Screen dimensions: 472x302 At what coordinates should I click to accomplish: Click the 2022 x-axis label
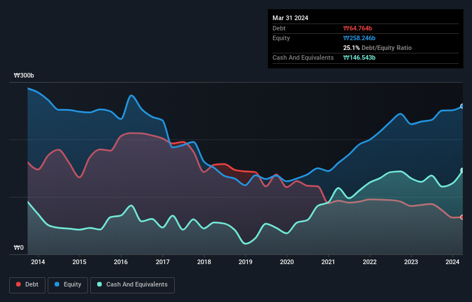point(370,262)
